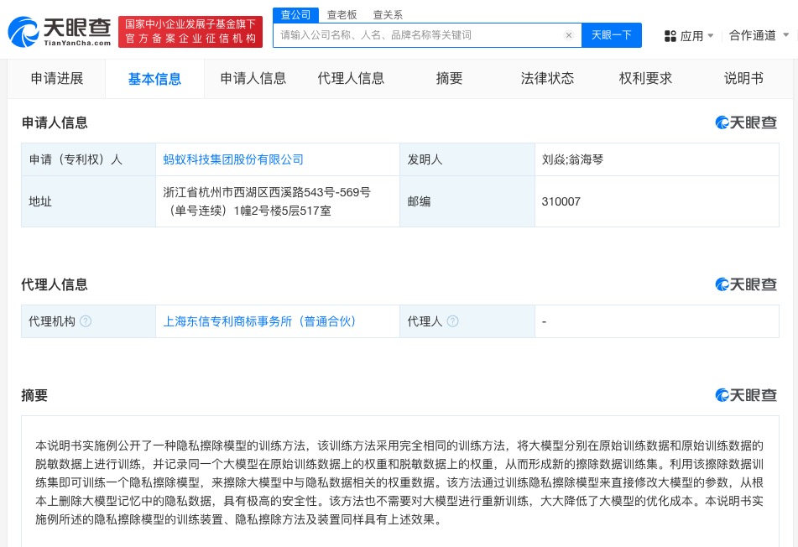Viewport: 798px width, 547px height.
Task: Click the 摘要 section heading
Action: 34,395
